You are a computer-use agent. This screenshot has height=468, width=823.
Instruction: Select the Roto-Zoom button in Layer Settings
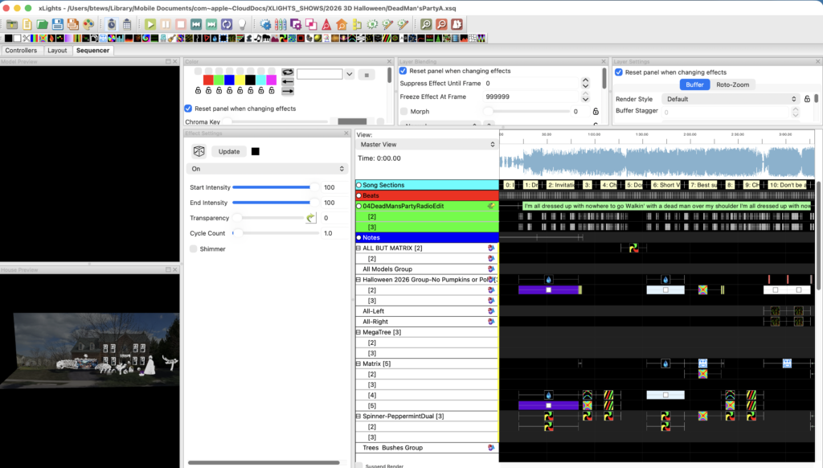732,84
